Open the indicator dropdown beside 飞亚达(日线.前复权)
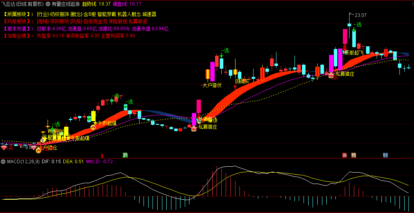The width and height of the screenshot is (414, 213). click(x=48, y=4)
